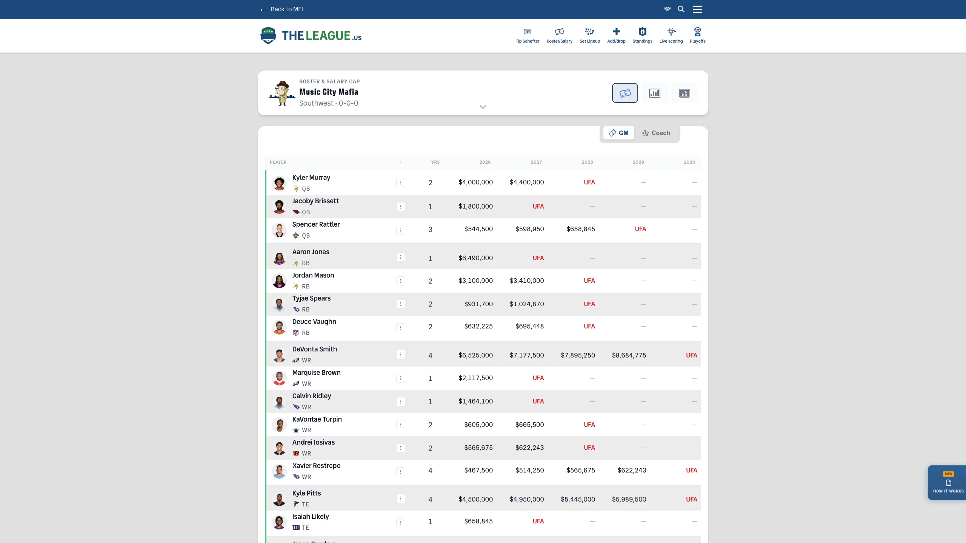Image resolution: width=966 pixels, height=543 pixels.
Task: Switch to the Coach tab
Action: click(656, 133)
